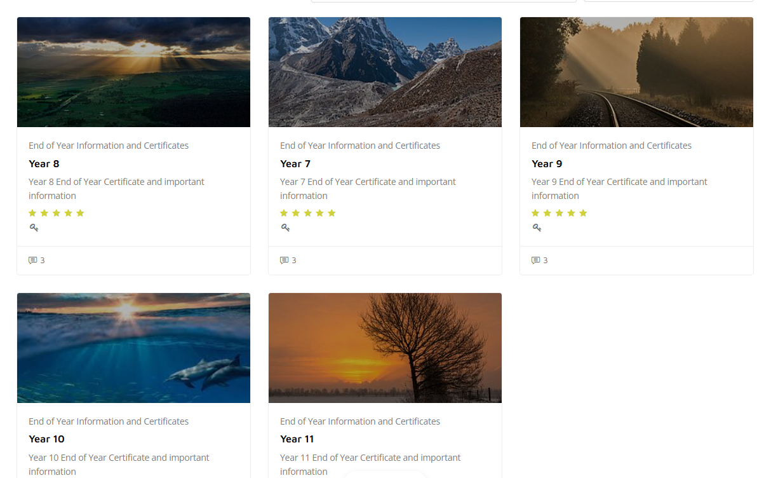Click the bare tree sunset thumbnail for Year 11
This screenshot has width=757, height=478.
[385, 348]
